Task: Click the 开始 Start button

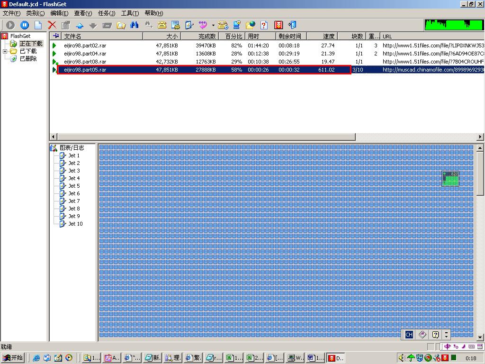Action: [x=13, y=358]
